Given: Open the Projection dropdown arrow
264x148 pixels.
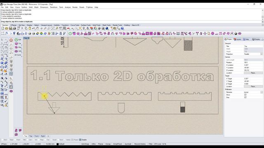Looking at the screenshot, I should 262,54.
